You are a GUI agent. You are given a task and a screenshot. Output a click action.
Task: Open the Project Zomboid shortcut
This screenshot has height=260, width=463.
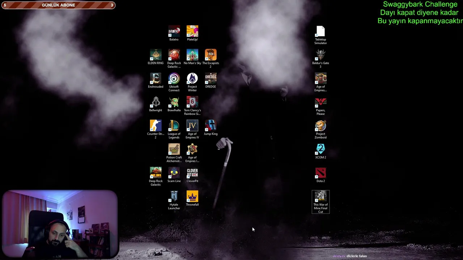point(320,129)
